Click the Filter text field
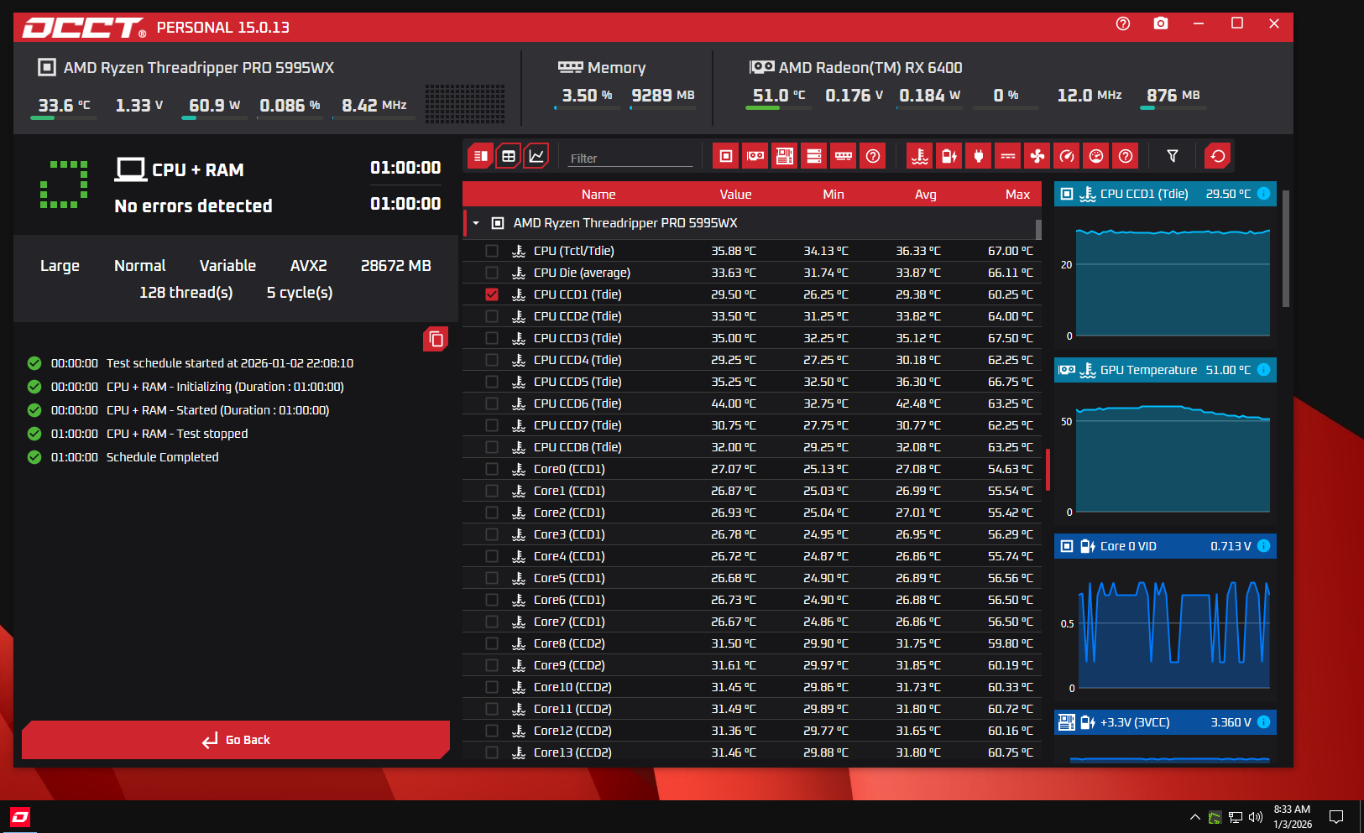The width and height of the screenshot is (1364, 833). (x=630, y=158)
